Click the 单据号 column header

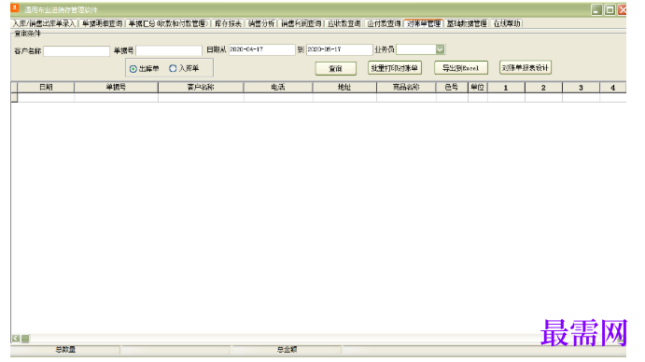coord(116,87)
